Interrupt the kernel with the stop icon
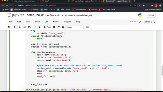Screen dimensions: 163x92 tap(54, 27)
